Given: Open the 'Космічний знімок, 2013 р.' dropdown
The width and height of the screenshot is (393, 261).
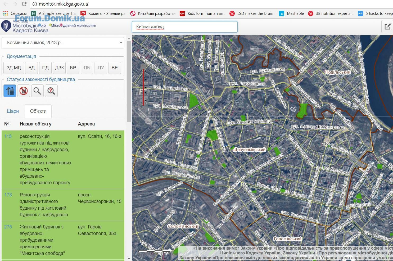Looking at the screenshot, I should click(63, 43).
